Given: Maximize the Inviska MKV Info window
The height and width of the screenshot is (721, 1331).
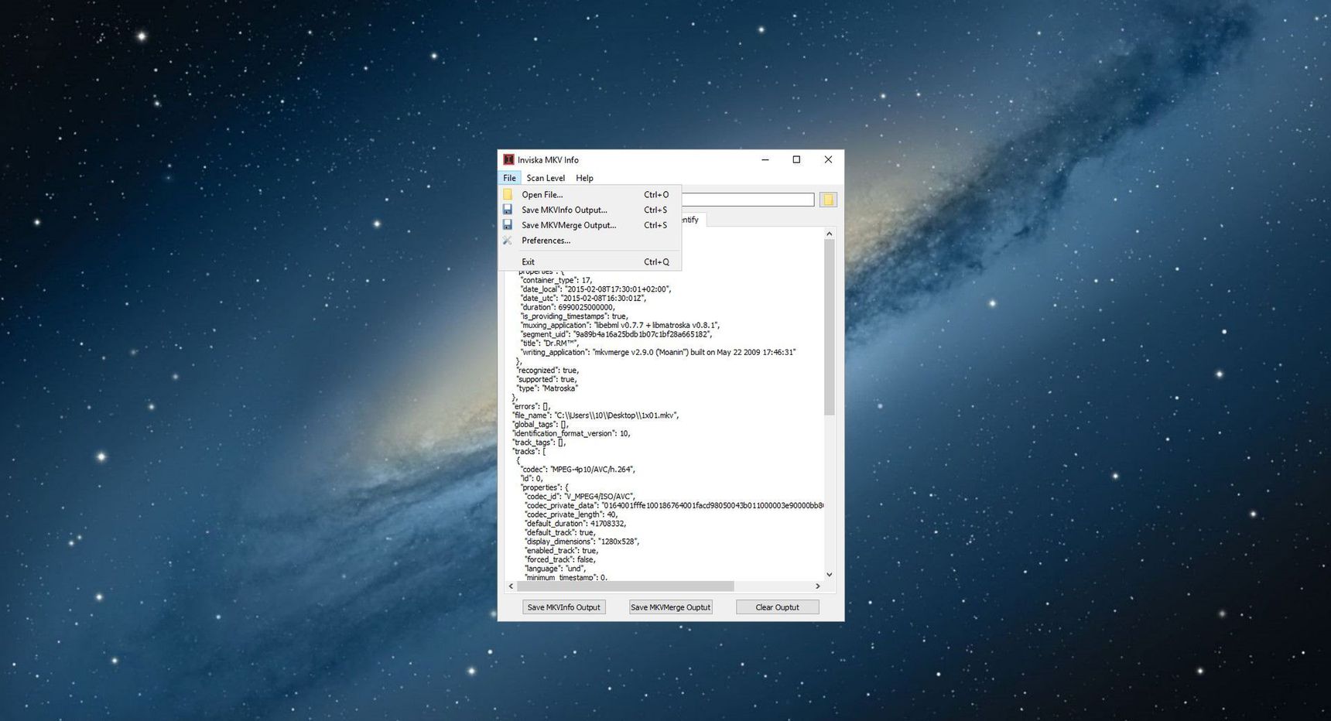Looking at the screenshot, I should [796, 159].
